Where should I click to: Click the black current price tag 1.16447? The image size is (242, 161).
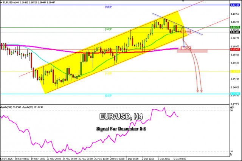[x=235, y=32]
